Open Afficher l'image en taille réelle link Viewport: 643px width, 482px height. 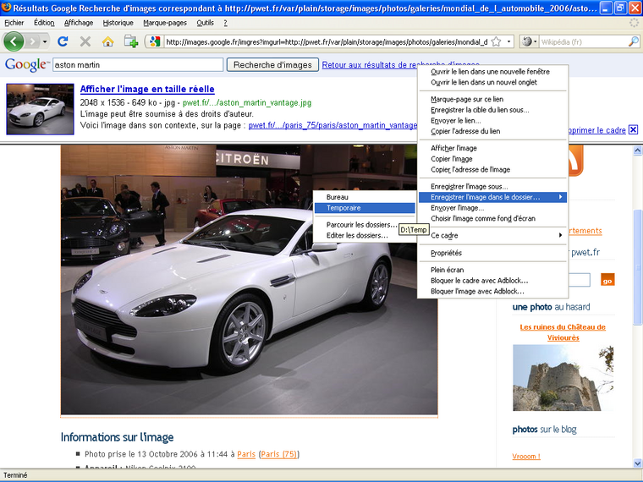point(147,89)
